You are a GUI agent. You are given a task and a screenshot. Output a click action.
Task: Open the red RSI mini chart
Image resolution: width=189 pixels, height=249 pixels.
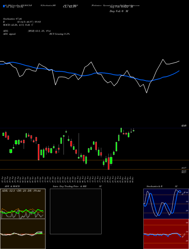166,234
